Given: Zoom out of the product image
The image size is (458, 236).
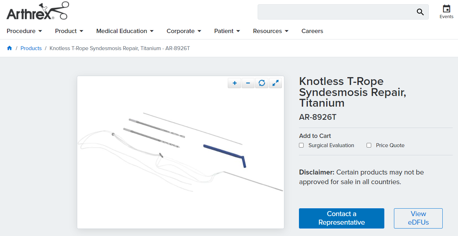Looking at the screenshot, I should coord(248,83).
